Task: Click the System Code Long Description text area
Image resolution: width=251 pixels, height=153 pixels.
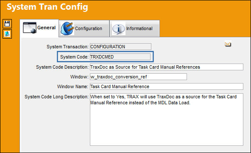Action: [167, 120]
